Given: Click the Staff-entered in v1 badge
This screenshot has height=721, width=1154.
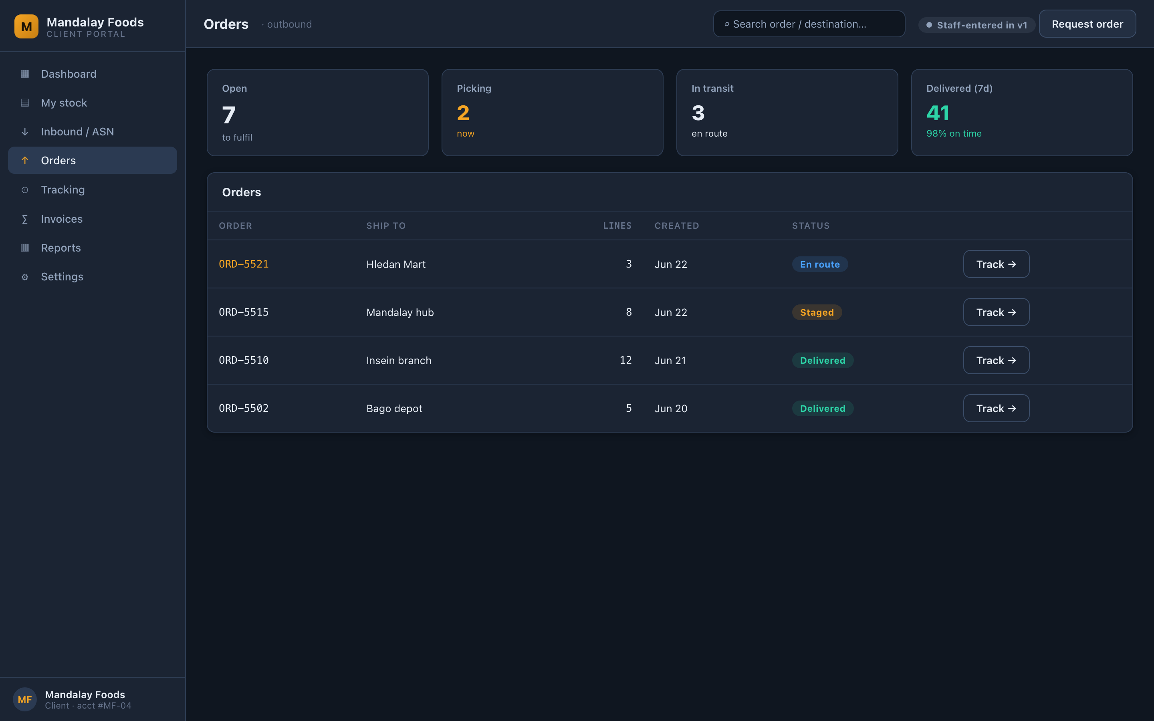Looking at the screenshot, I should point(976,25).
